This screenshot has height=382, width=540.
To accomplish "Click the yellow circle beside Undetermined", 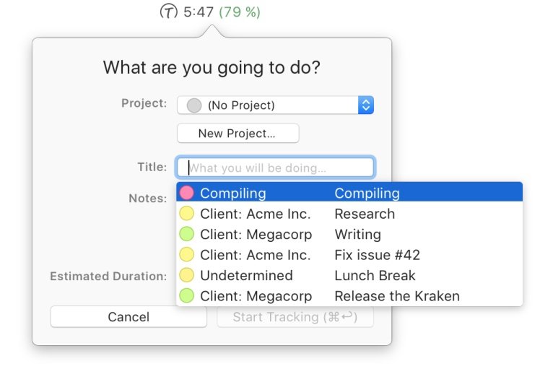I will pyautogui.click(x=187, y=275).
